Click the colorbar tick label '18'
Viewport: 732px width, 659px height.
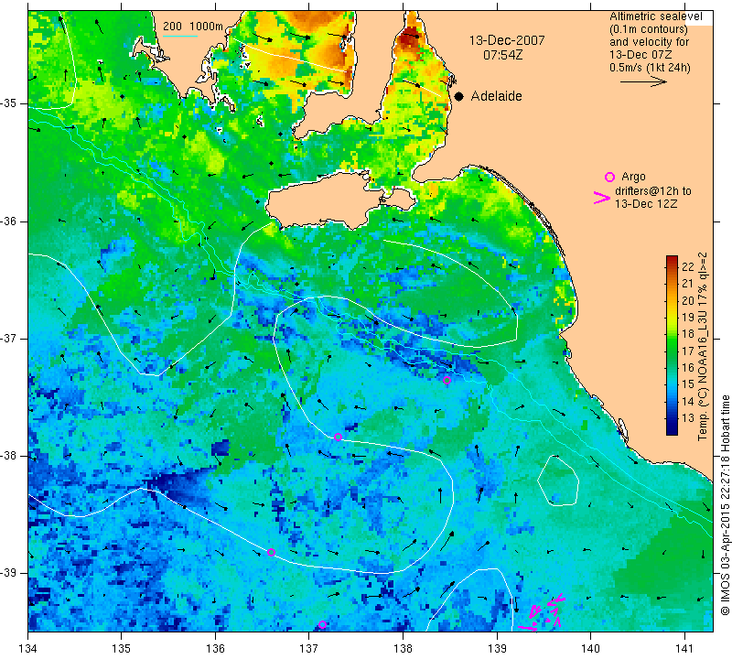click(x=688, y=334)
